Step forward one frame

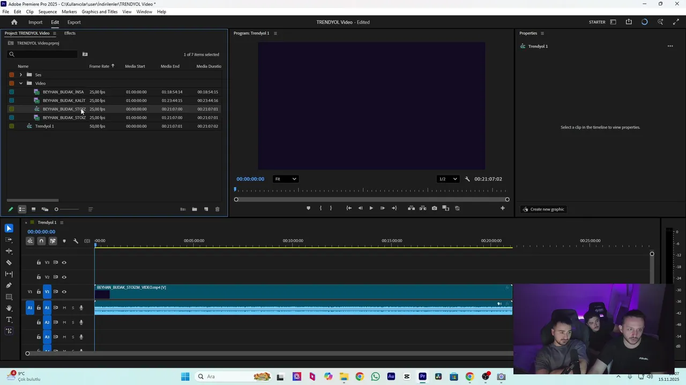tap(382, 208)
